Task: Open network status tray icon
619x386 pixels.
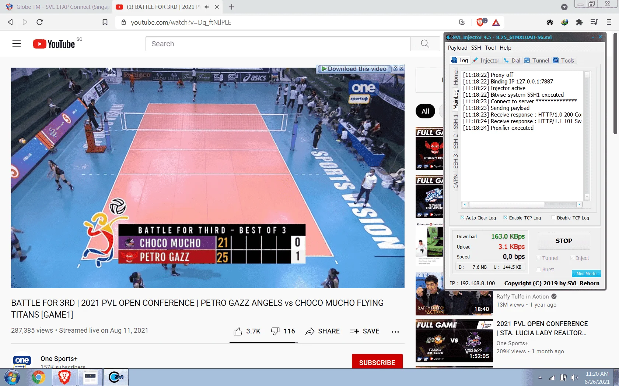Action: (552, 378)
